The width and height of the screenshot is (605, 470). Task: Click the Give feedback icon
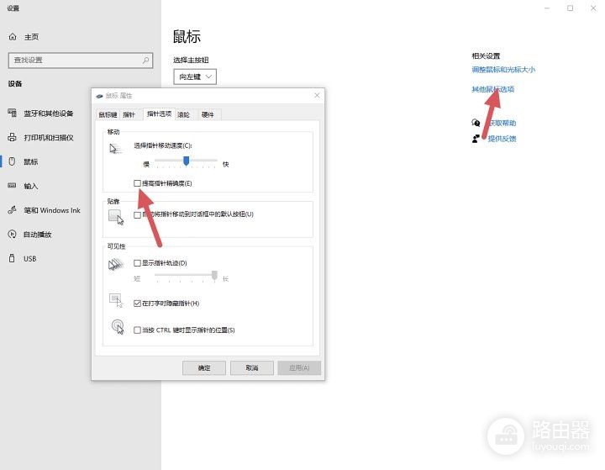click(x=476, y=139)
